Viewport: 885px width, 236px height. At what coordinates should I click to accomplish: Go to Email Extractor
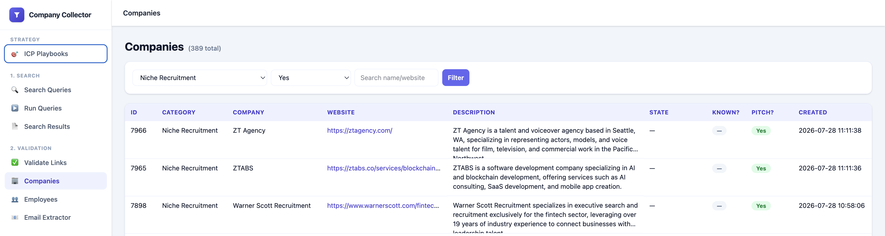(56, 217)
